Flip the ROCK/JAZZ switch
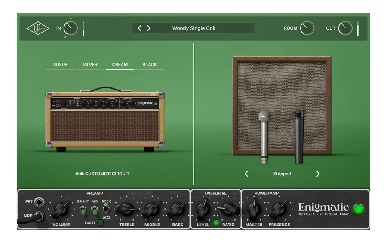Screen dimensions: 387x243 coord(106,208)
